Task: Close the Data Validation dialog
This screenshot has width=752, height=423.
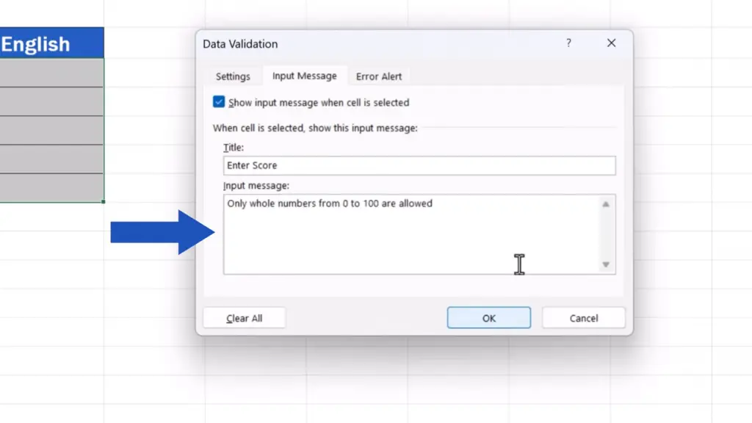Action: [x=611, y=44]
